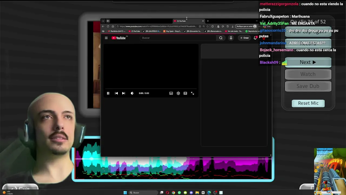Screen dimensions: 346x195
Task: Open Task View on the taskbar
Action: coord(162,193)
